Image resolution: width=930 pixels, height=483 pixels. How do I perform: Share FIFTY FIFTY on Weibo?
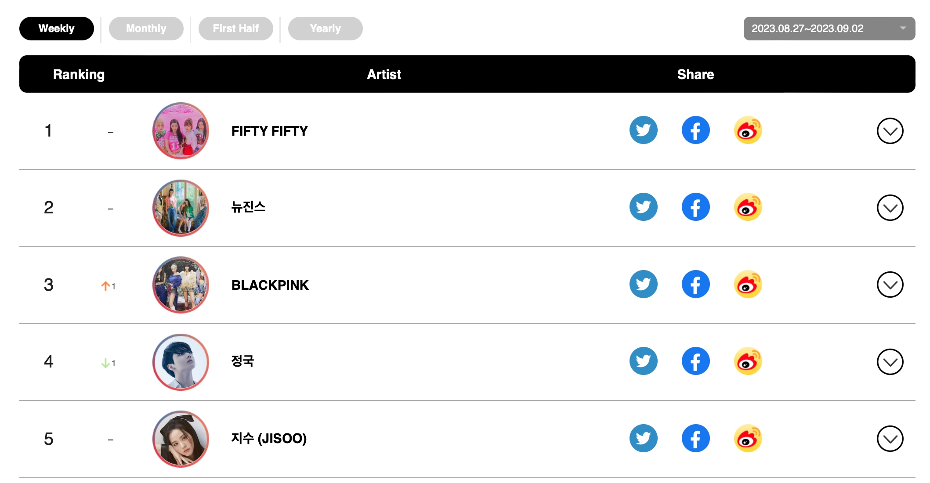(748, 130)
